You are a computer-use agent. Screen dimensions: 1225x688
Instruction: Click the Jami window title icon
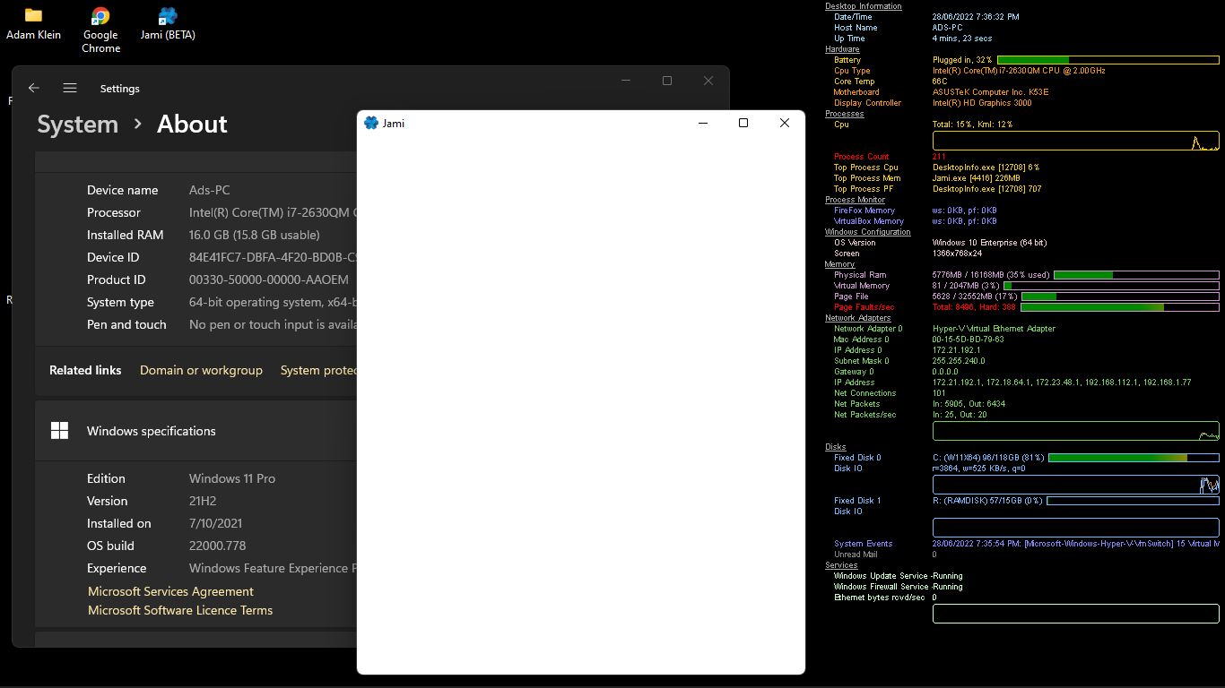click(371, 123)
